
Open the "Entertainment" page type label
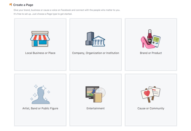click(x=95, y=108)
